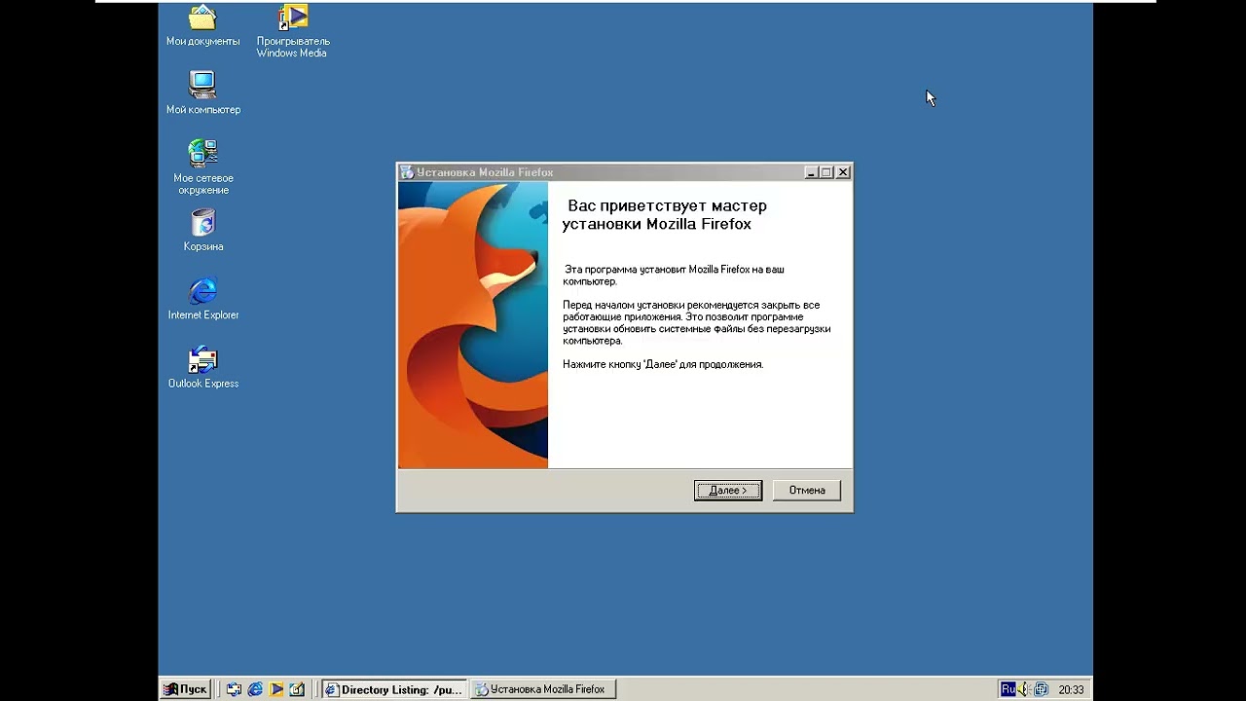Minimize the Firefox installer window
The width and height of the screenshot is (1246, 701).
click(x=811, y=172)
